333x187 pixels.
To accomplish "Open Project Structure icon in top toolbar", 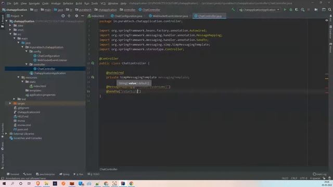I will point(316,10).
